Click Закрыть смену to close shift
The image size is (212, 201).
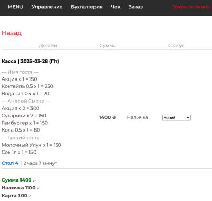[x=191, y=7]
